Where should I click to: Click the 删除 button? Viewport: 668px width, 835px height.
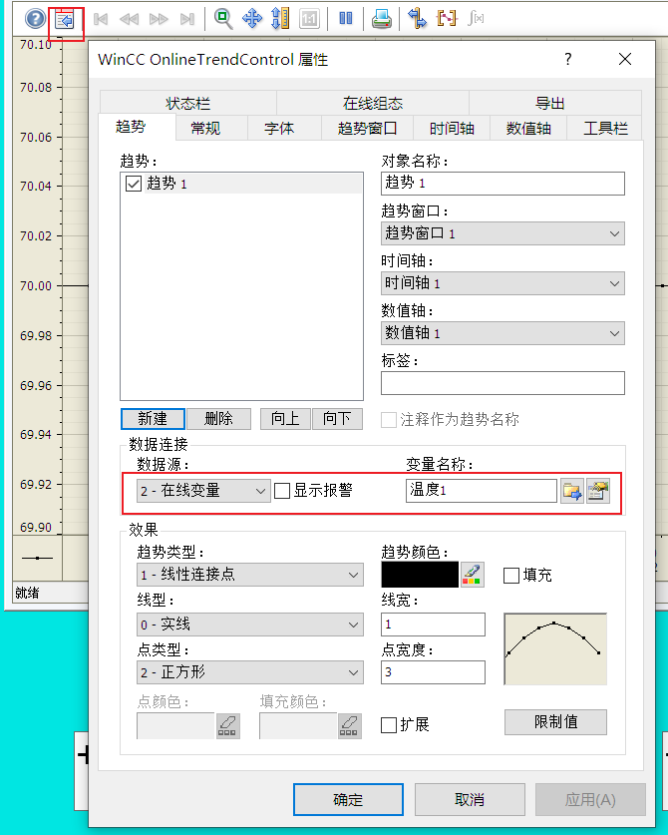(218, 419)
